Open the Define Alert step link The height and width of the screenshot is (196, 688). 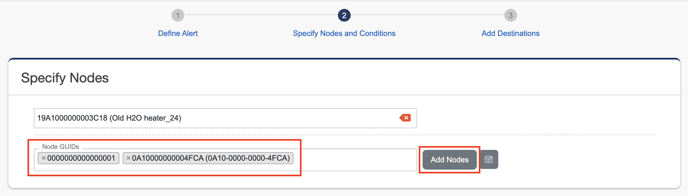[x=178, y=33]
